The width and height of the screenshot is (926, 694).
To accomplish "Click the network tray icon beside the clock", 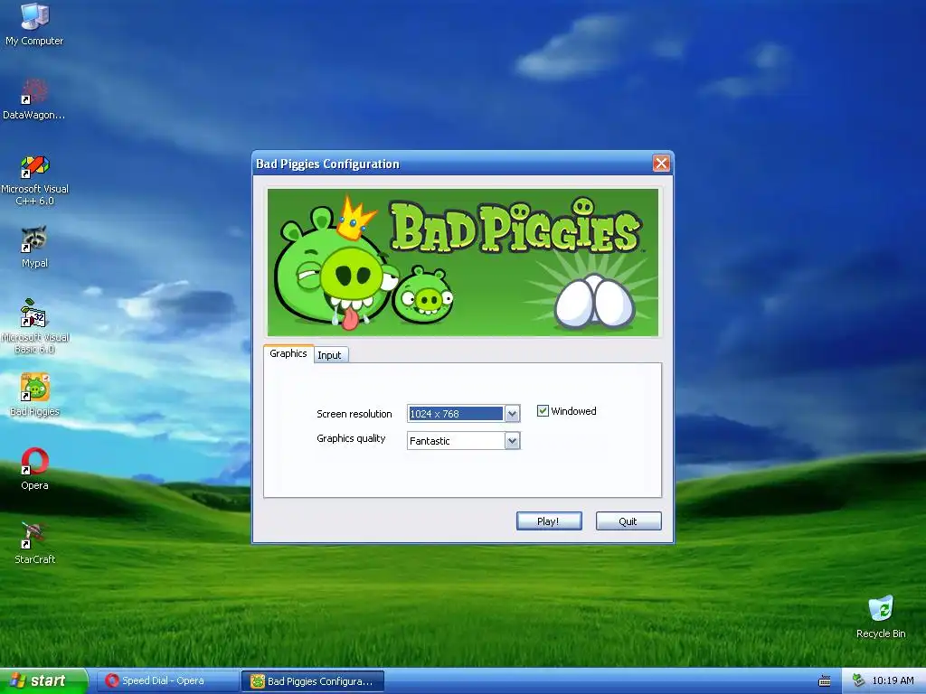I will 859,680.
